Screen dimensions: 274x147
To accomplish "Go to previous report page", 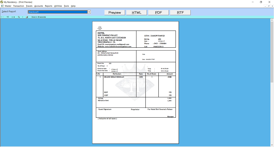I will pyautogui.click(x=3, y=17).
